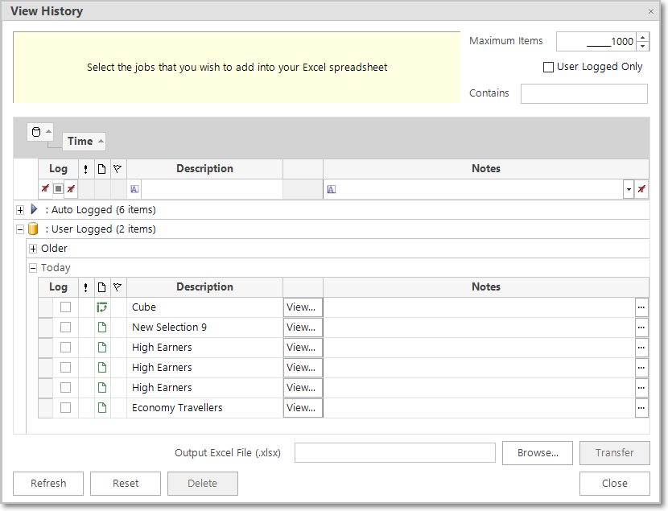Viewport: 668px width, 511px height.
Task: Open the notes ellipsis for Economy Travellers
Action: pos(641,407)
